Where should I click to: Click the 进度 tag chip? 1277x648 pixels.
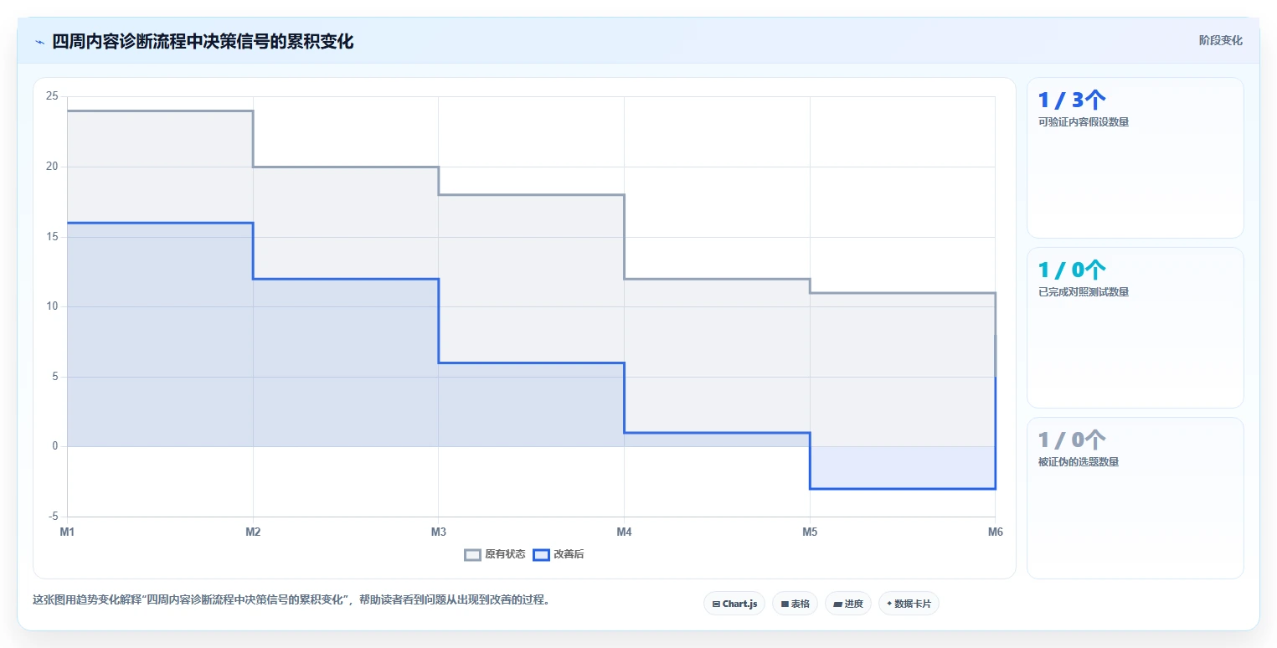point(848,604)
